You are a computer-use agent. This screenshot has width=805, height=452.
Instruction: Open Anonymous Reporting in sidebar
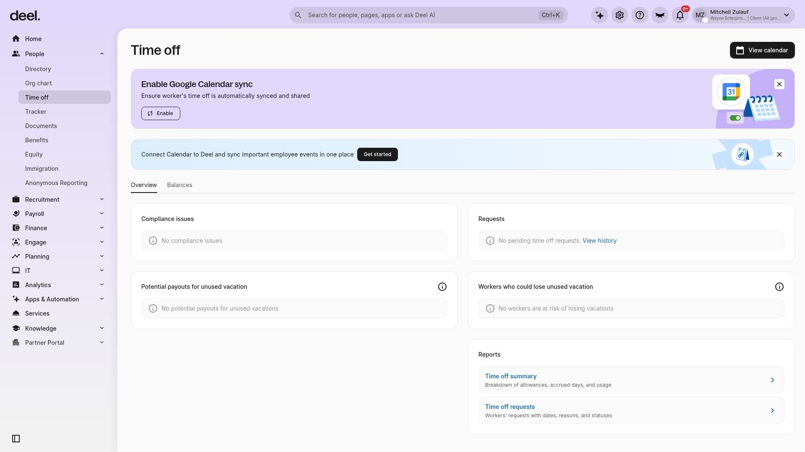56,183
